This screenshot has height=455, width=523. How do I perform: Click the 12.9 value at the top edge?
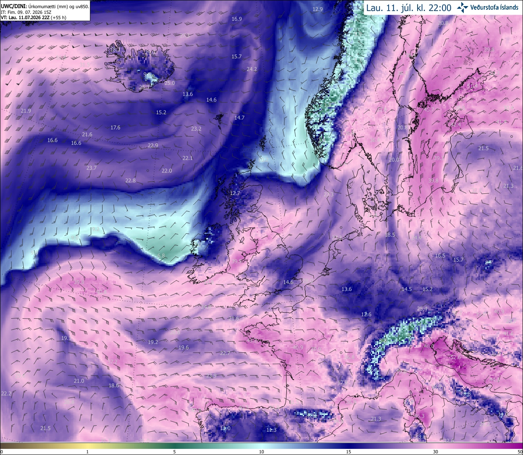tap(317, 9)
